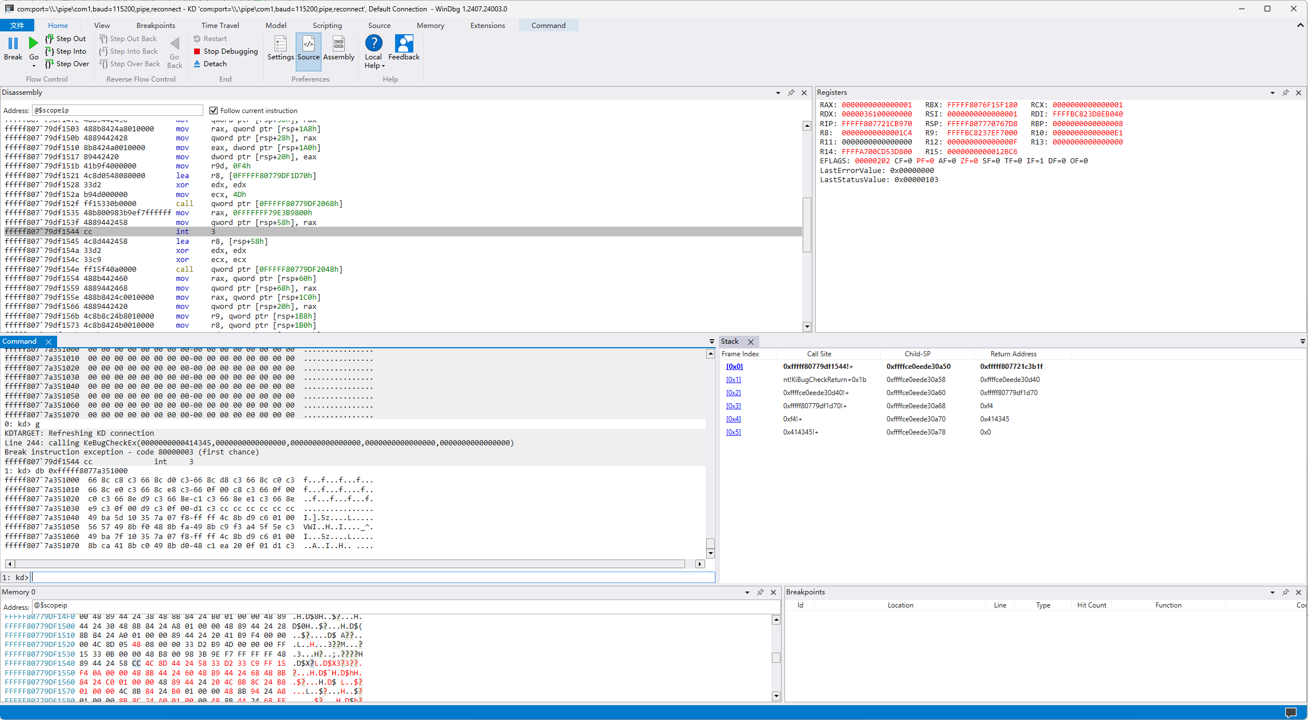Click the Break debugger button
The height and width of the screenshot is (720, 1308).
click(x=13, y=49)
